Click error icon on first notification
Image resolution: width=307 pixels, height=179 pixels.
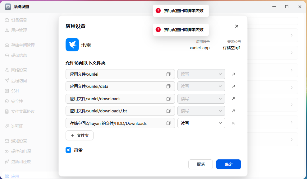[x=158, y=11]
